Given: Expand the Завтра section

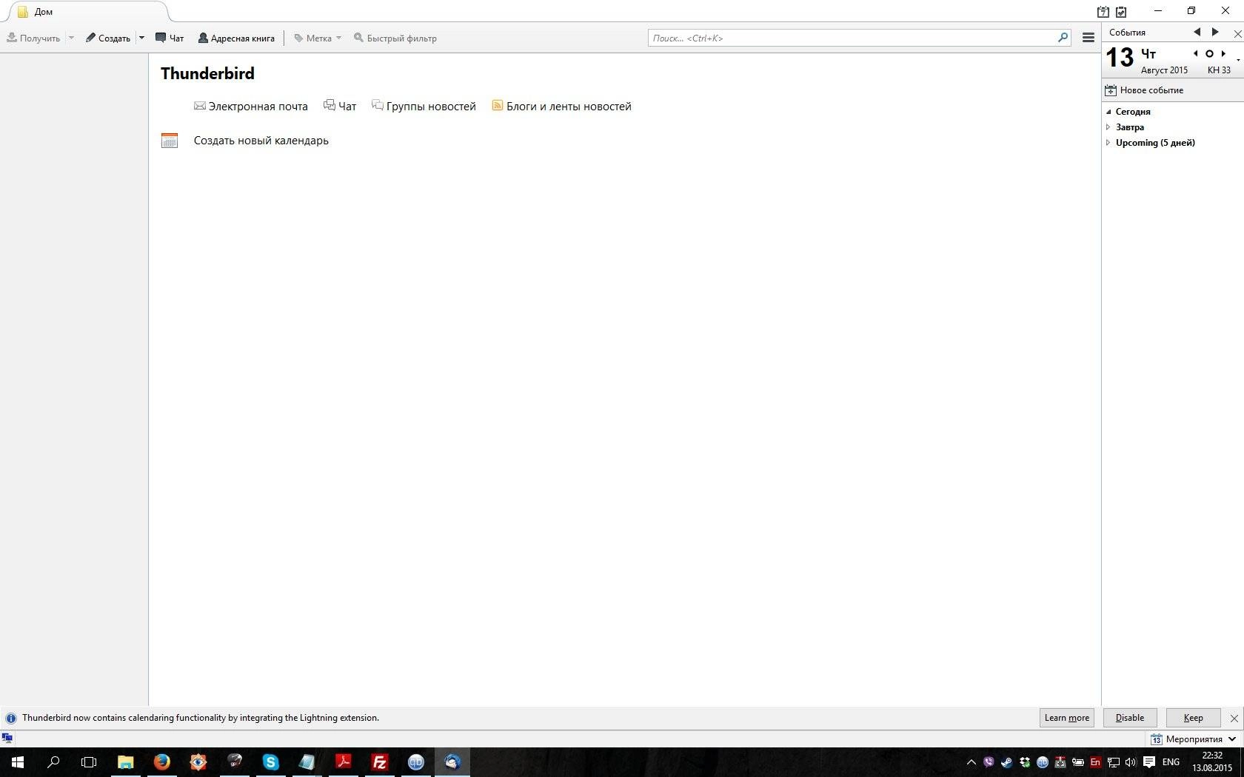Looking at the screenshot, I should [x=1108, y=127].
